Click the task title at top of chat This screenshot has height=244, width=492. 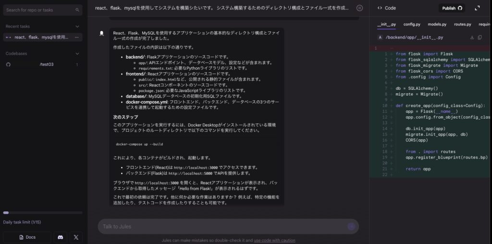coord(222,8)
